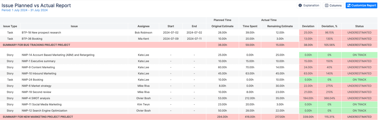Click the red 366.04% deviation cell
The width and height of the screenshot is (378, 120).
point(329,98)
